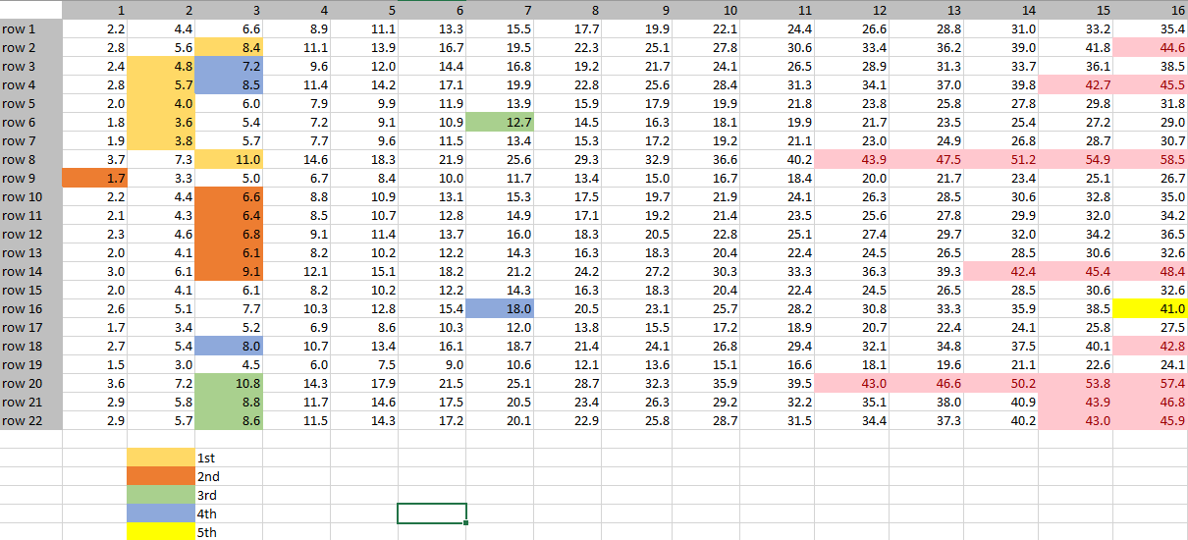
Task: Select orange cell 9.1 in row 14
Action: tap(229, 271)
